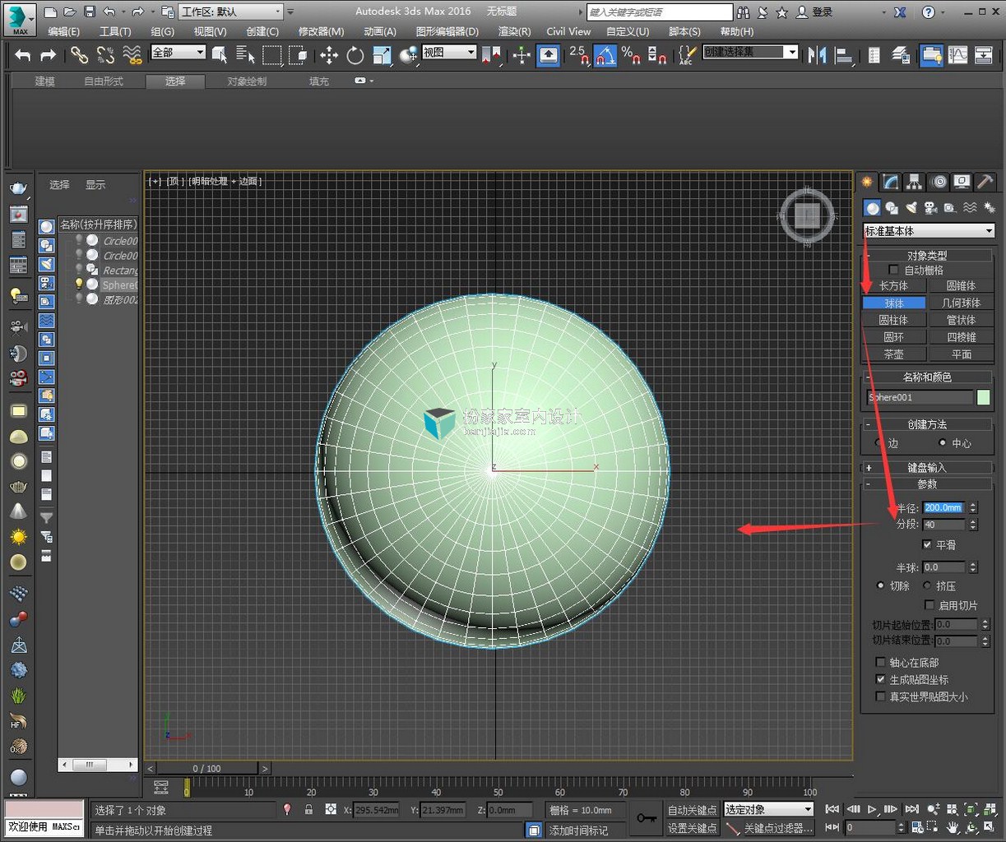Click the Select and Link chain icon
Viewport: 1006px width, 842px height.
(79, 55)
